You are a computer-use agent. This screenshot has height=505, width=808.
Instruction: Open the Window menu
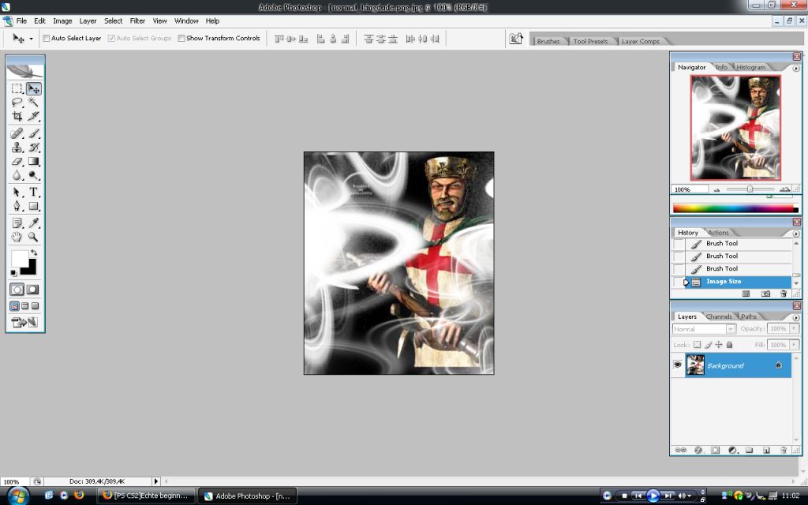tap(186, 21)
